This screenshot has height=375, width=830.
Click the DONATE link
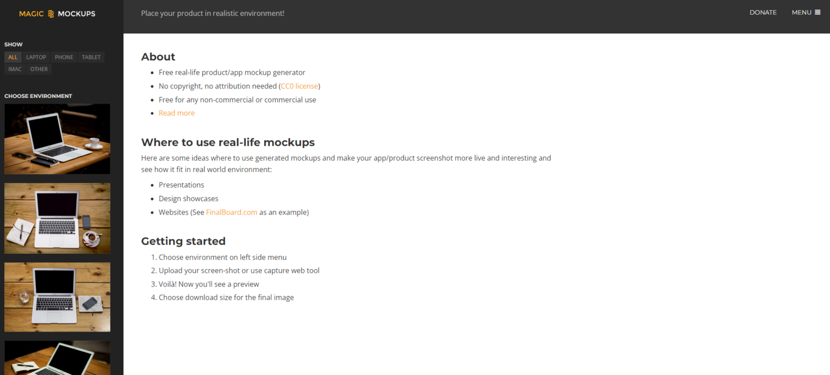[x=763, y=13]
